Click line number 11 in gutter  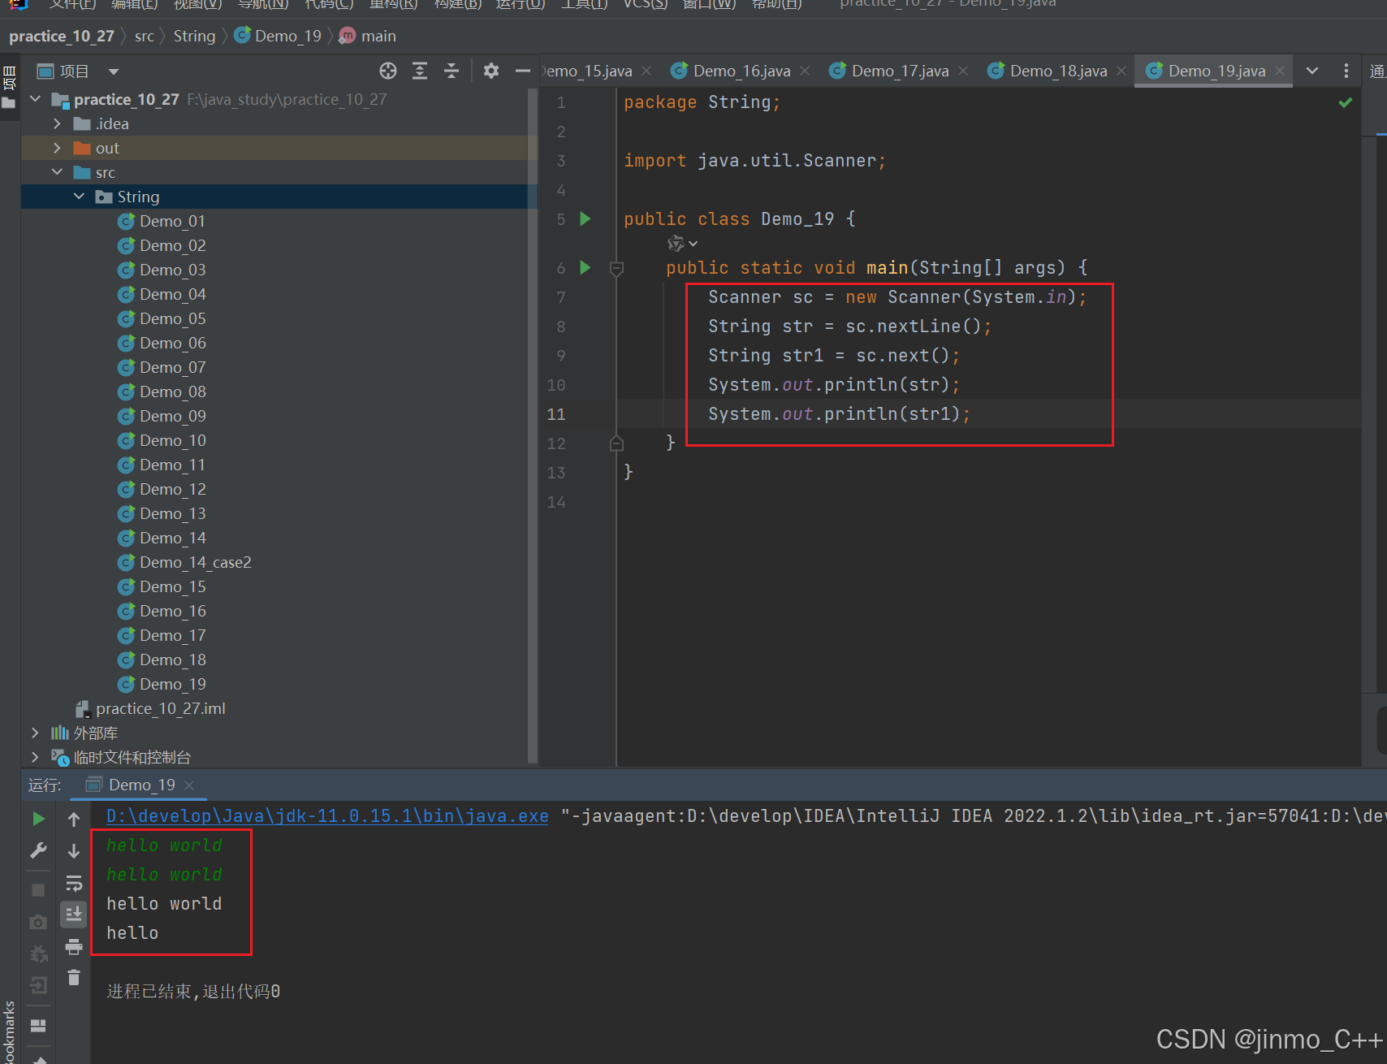(556, 414)
